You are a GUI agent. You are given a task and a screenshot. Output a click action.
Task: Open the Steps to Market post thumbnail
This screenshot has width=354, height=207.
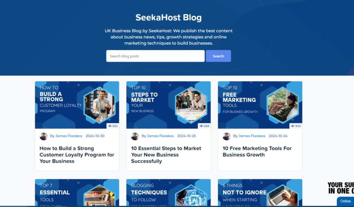168,105
